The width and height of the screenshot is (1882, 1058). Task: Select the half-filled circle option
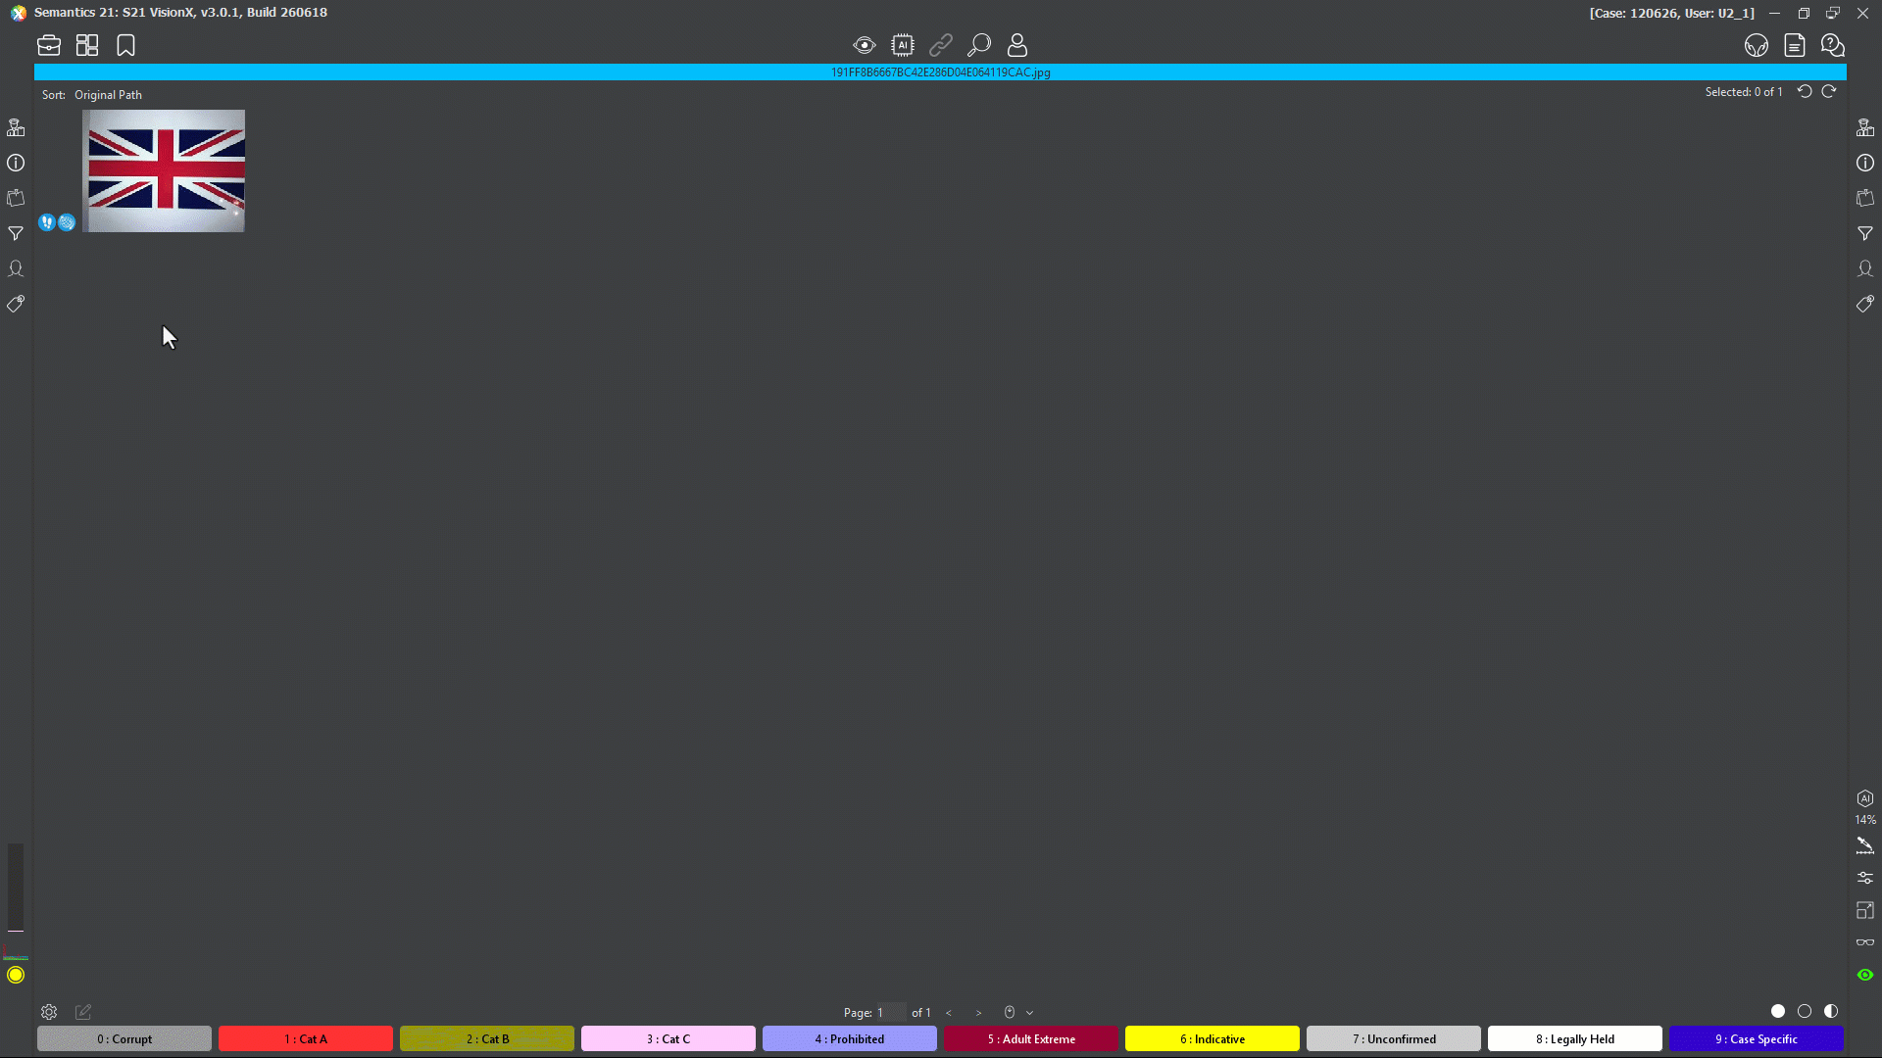(1831, 1011)
